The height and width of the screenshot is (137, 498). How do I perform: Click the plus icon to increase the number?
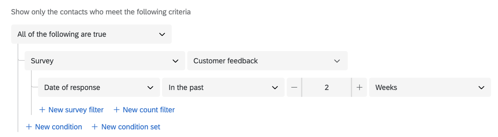(359, 87)
